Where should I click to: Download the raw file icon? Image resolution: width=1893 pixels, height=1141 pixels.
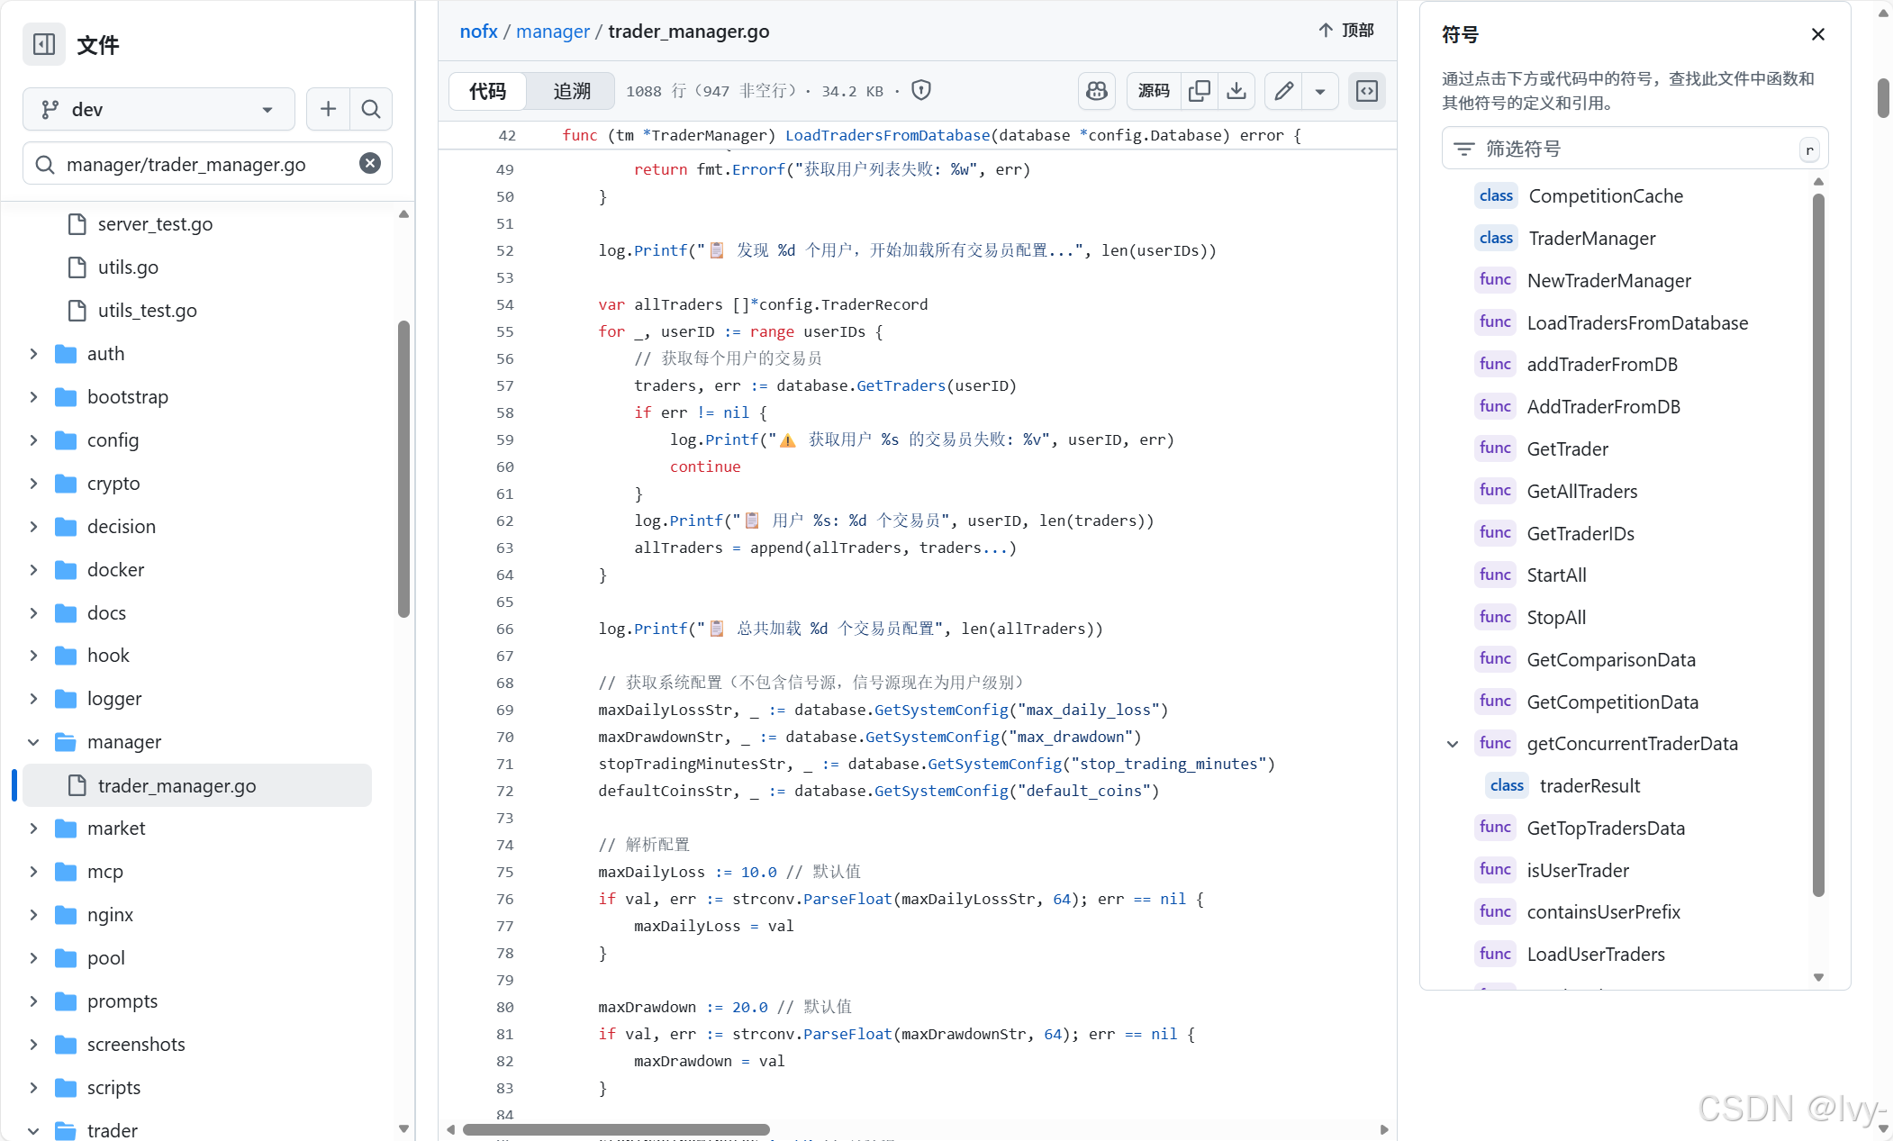(x=1236, y=91)
